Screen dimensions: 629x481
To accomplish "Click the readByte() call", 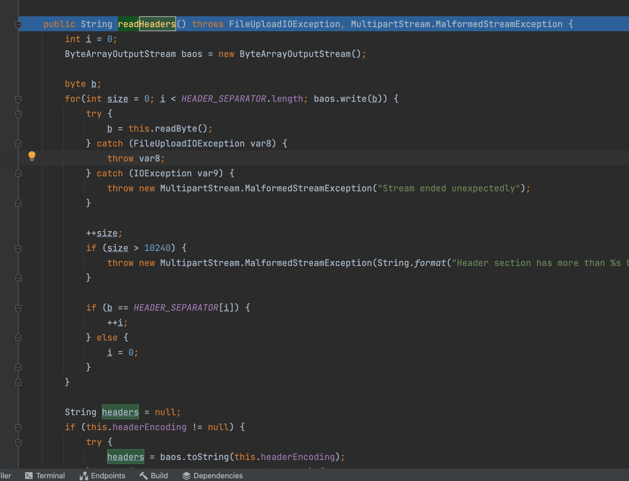I will (181, 129).
